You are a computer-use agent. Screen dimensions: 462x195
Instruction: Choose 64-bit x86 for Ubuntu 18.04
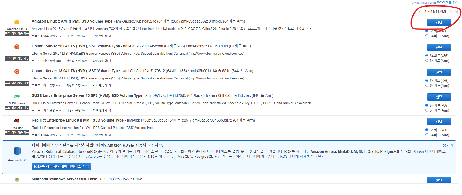tap(427, 81)
